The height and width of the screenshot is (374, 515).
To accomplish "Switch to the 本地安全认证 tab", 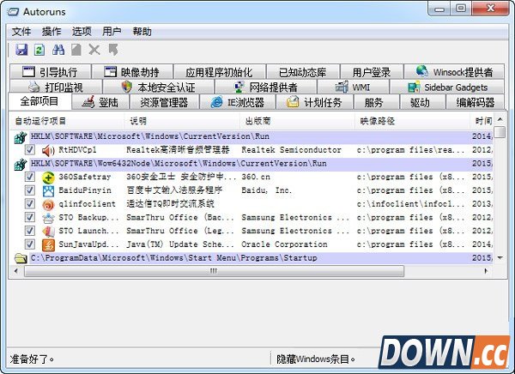I will tap(158, 87).
